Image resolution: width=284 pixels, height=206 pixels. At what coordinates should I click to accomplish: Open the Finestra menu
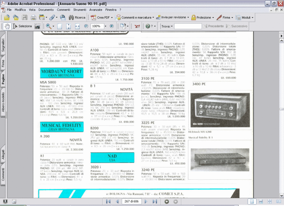[111, 10]
